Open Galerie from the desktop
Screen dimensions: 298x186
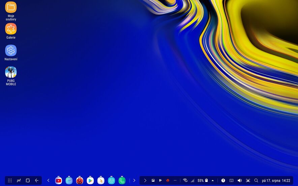pos(11,29)
